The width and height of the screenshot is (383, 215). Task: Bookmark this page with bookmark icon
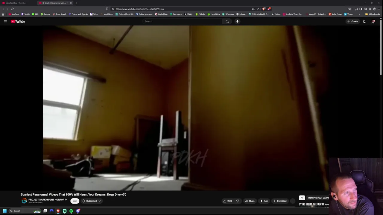tap(107, 9)
